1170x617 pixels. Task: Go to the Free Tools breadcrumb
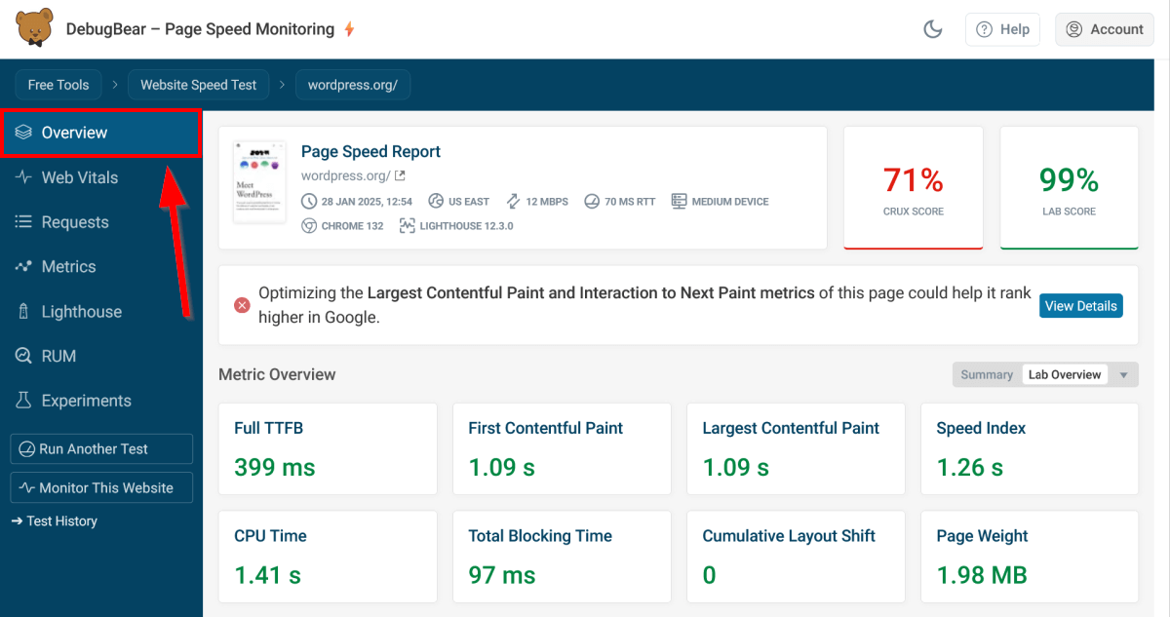58,85
